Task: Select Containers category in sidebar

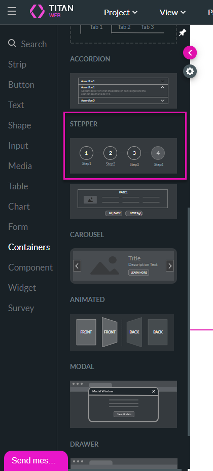Action: (x=29, y=247)
